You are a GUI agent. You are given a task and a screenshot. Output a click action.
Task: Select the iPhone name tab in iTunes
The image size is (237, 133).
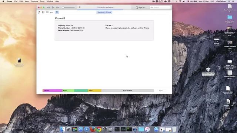click(x=104, y=12)
